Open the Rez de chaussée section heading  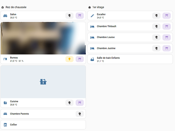pos(16,7)
